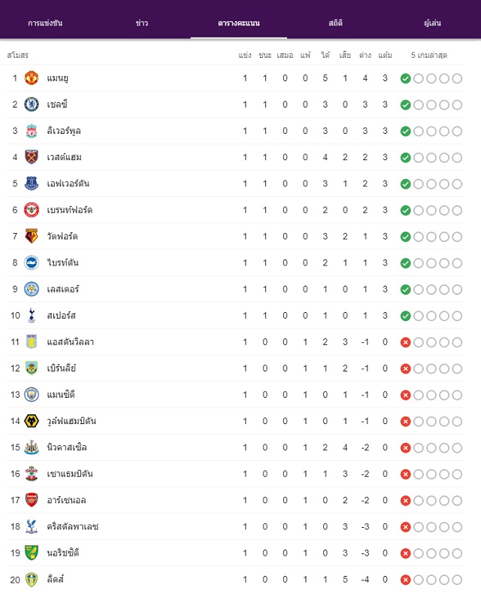Click the Norwich City club crest
Viewport: 481px width, 594px height.
(32, 553)
